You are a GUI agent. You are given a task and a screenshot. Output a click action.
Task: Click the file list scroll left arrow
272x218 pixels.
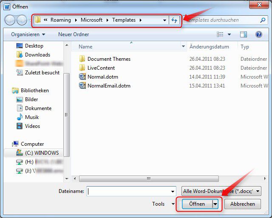tap(75, 178)
